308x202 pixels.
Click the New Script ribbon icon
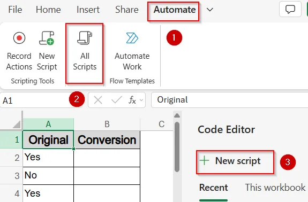point(47,38)
